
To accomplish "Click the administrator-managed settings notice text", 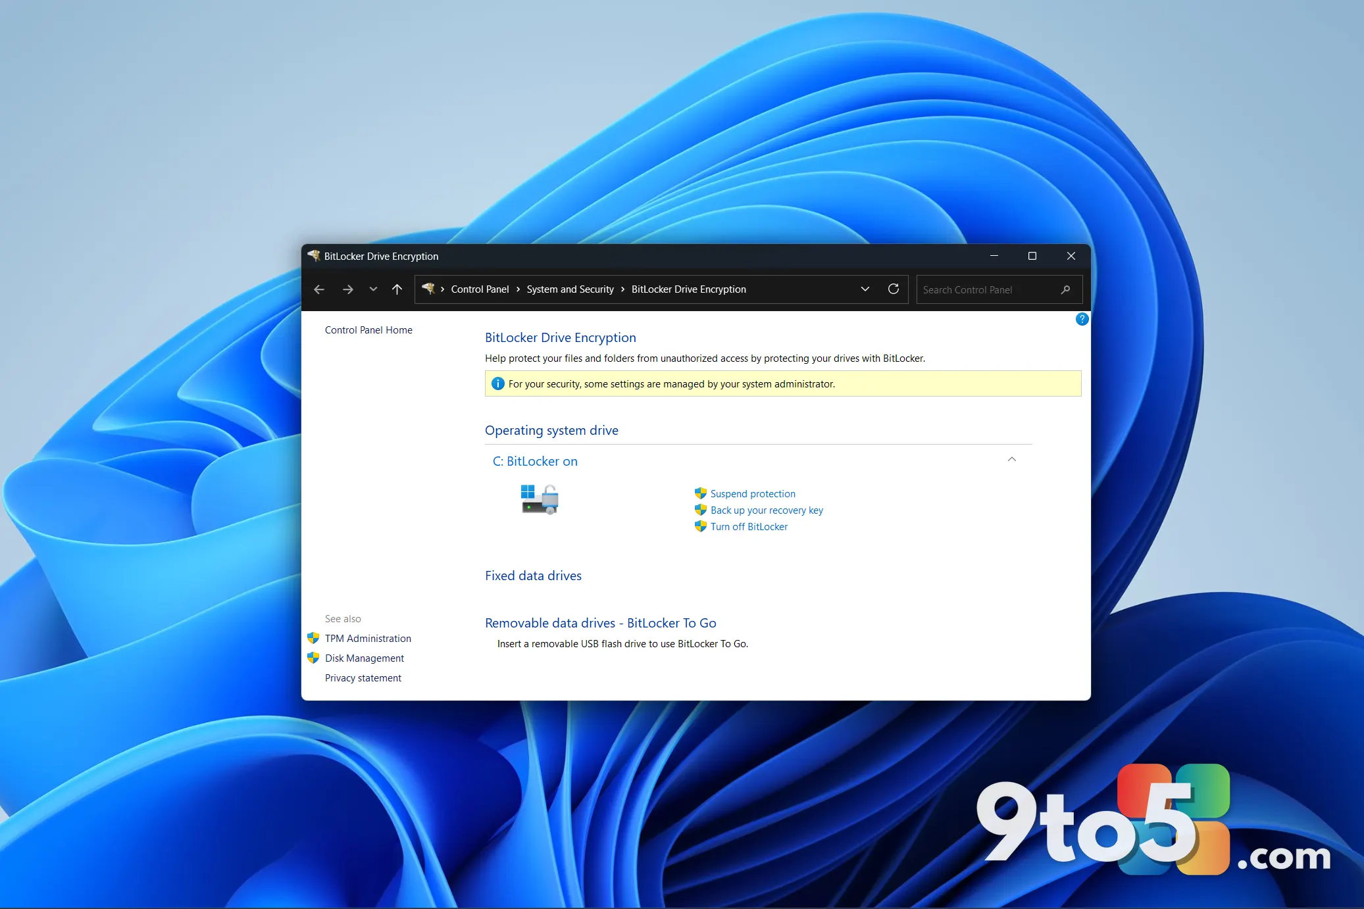I will click(671, 384).
